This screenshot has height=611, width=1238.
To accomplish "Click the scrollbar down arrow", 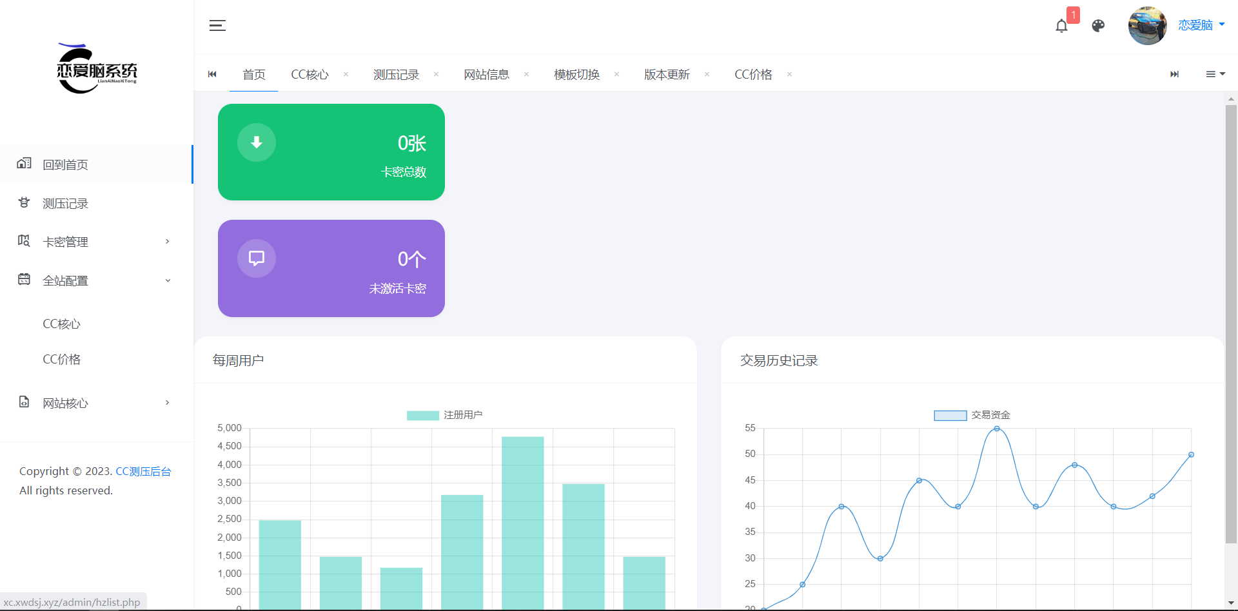I will 1231,603.
